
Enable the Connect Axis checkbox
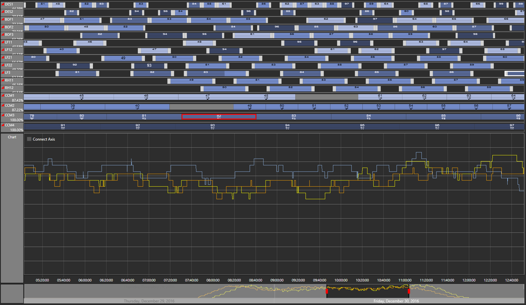point(29,139)
